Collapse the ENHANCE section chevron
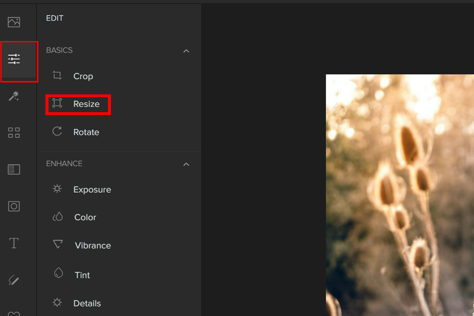 [x=186, y=164]
